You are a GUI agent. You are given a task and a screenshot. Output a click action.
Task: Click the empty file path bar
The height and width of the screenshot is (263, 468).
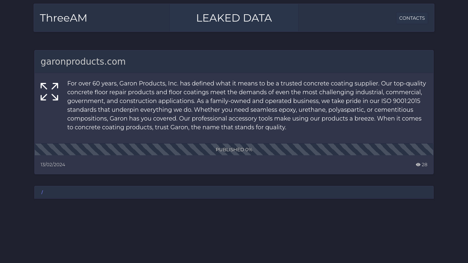pyautogui.click(x=234, y=193)
